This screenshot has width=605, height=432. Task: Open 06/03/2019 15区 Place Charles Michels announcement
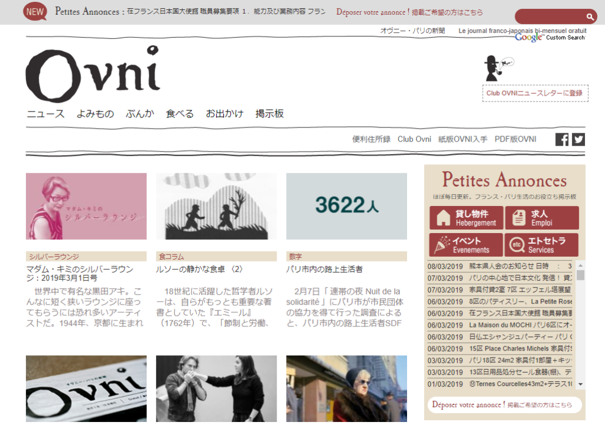click(x=500, y=348)
